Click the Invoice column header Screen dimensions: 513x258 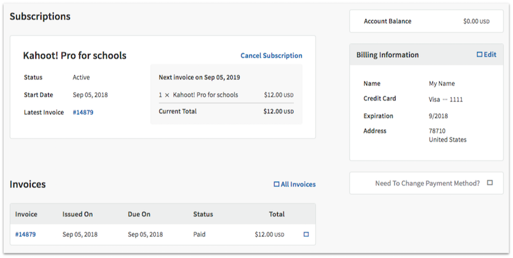coord(26,214)
